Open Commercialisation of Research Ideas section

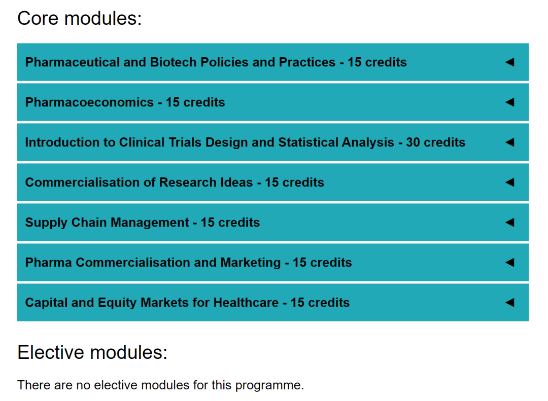click(272, 183)
